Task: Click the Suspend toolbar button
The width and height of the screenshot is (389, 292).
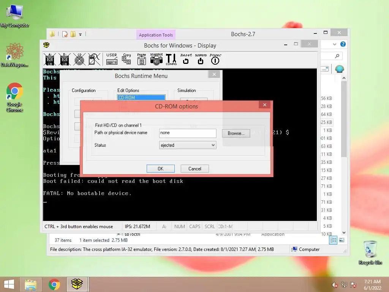Action: (x=201, y=59)
